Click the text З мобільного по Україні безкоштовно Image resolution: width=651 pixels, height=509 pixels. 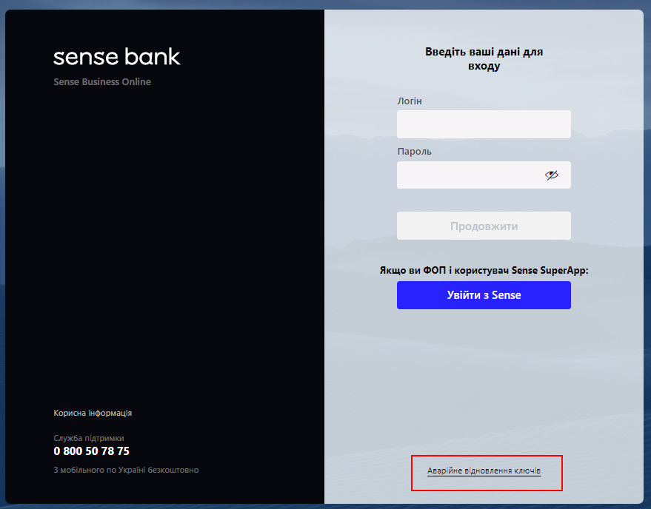tap(126, 470)
